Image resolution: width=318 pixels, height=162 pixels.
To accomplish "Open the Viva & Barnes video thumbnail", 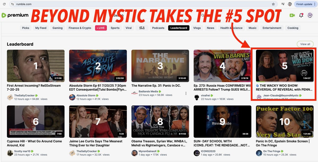I will tap(223, 66).
